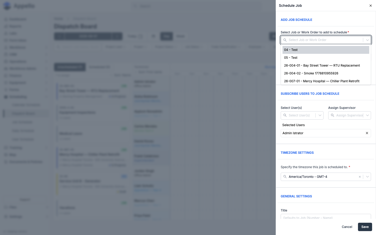Screen dimensions: 376x235
Task: Close the Schedule Job panel
Action: pyautogui.click(x=371, y=5)
